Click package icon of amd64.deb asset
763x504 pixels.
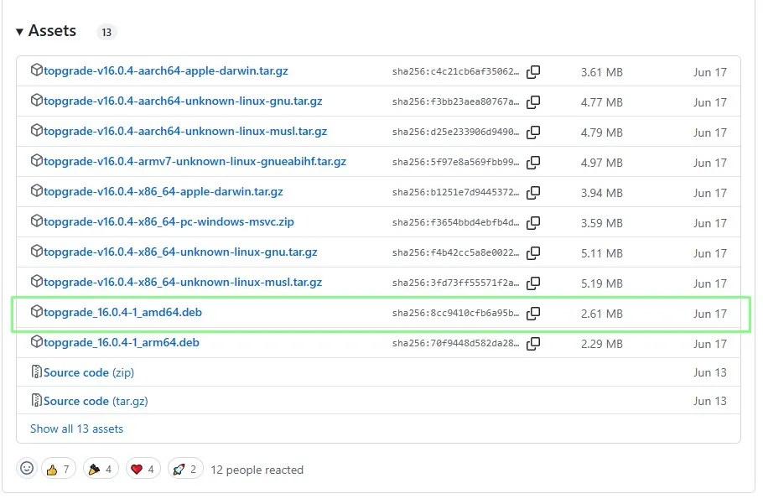point(37,311)
